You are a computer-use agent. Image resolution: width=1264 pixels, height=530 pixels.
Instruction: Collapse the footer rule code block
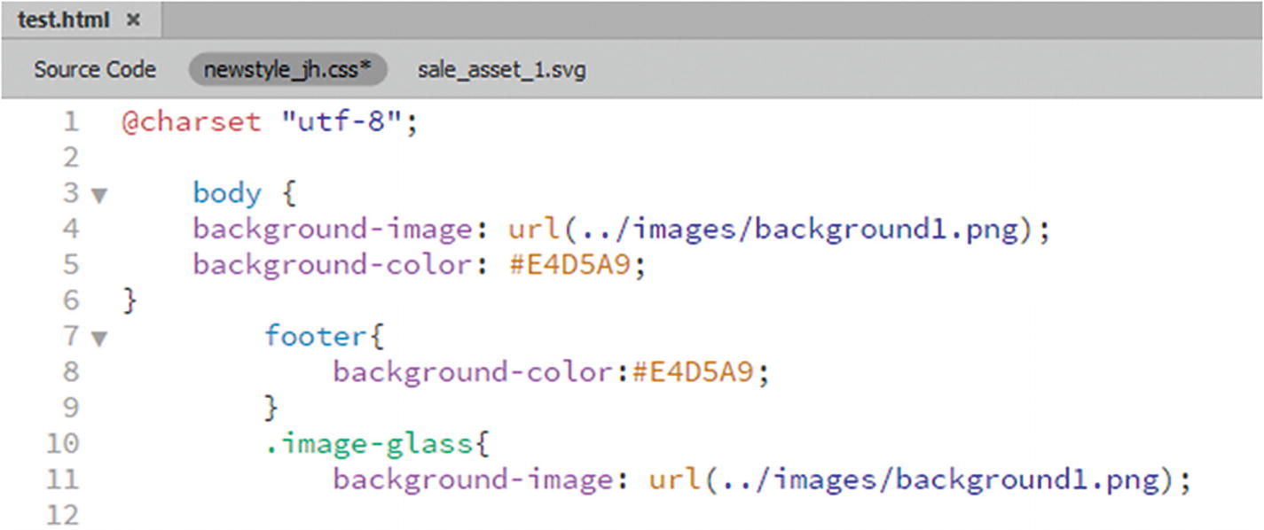[x=100, y=337]
